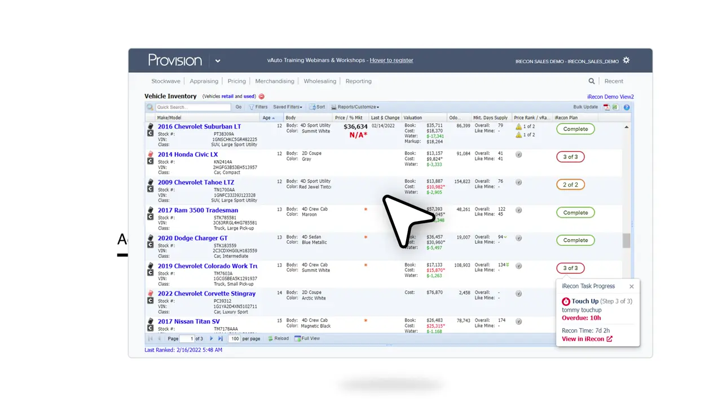Click the red tag icon for 2022 Chevrolet Corvette Stingray
Image resolution: width=722 pixels, height=406 pixels.
pyautogui.click(x=150, y=293)
